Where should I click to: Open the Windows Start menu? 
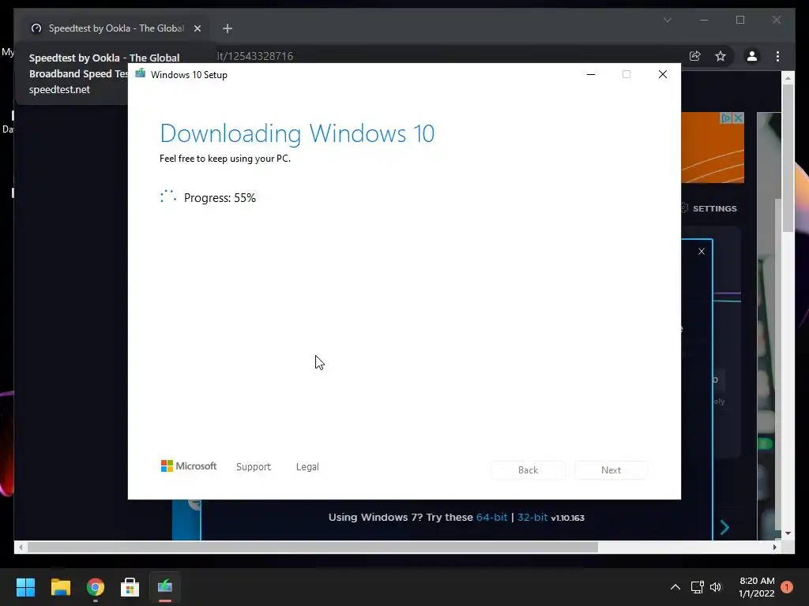(x=25, y=587)
